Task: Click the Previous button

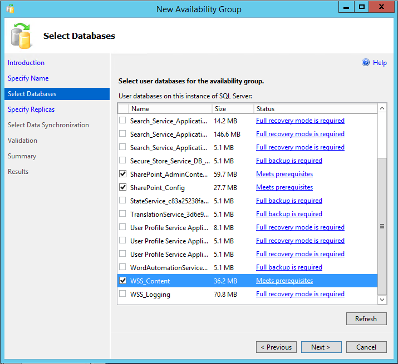Action: coord(276,347)
